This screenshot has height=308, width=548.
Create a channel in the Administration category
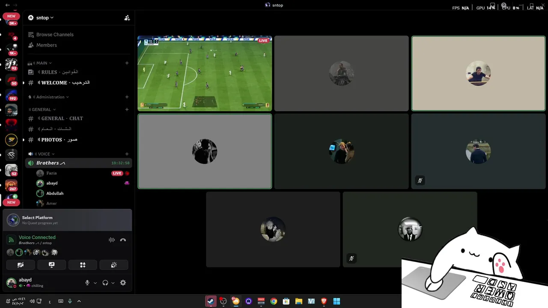click(x=127, y=97)
